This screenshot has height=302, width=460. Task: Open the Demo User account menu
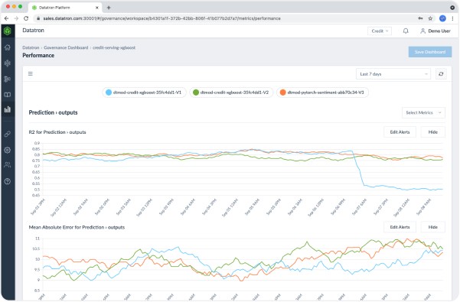click(436, 31)
